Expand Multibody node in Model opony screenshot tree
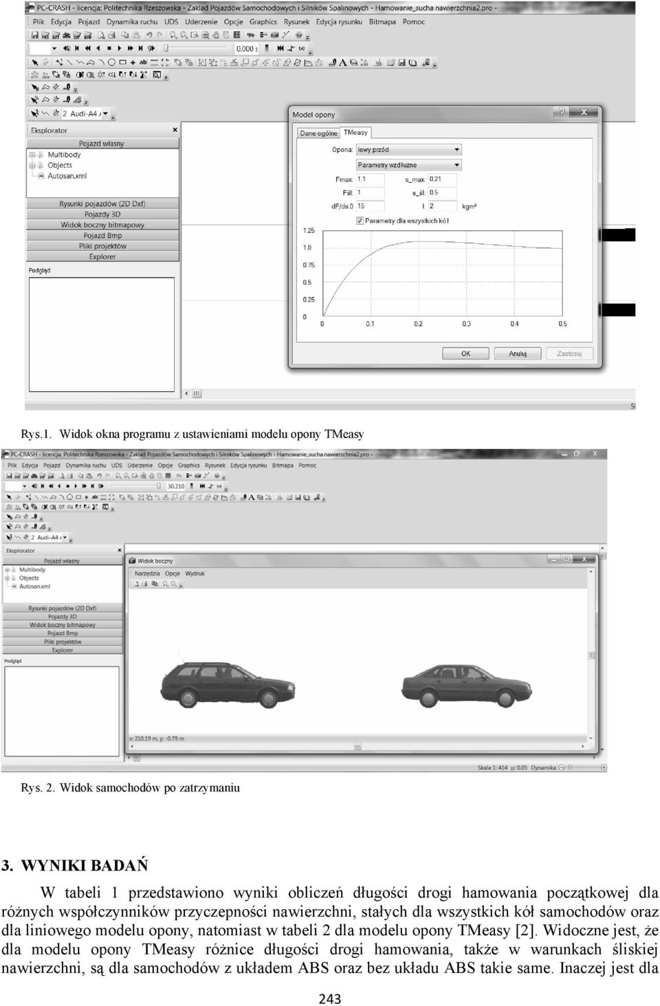 (32, 155)
